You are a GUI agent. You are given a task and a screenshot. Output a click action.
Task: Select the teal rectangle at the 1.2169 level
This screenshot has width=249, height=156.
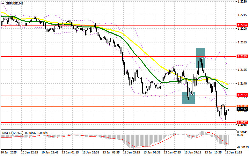201,58
